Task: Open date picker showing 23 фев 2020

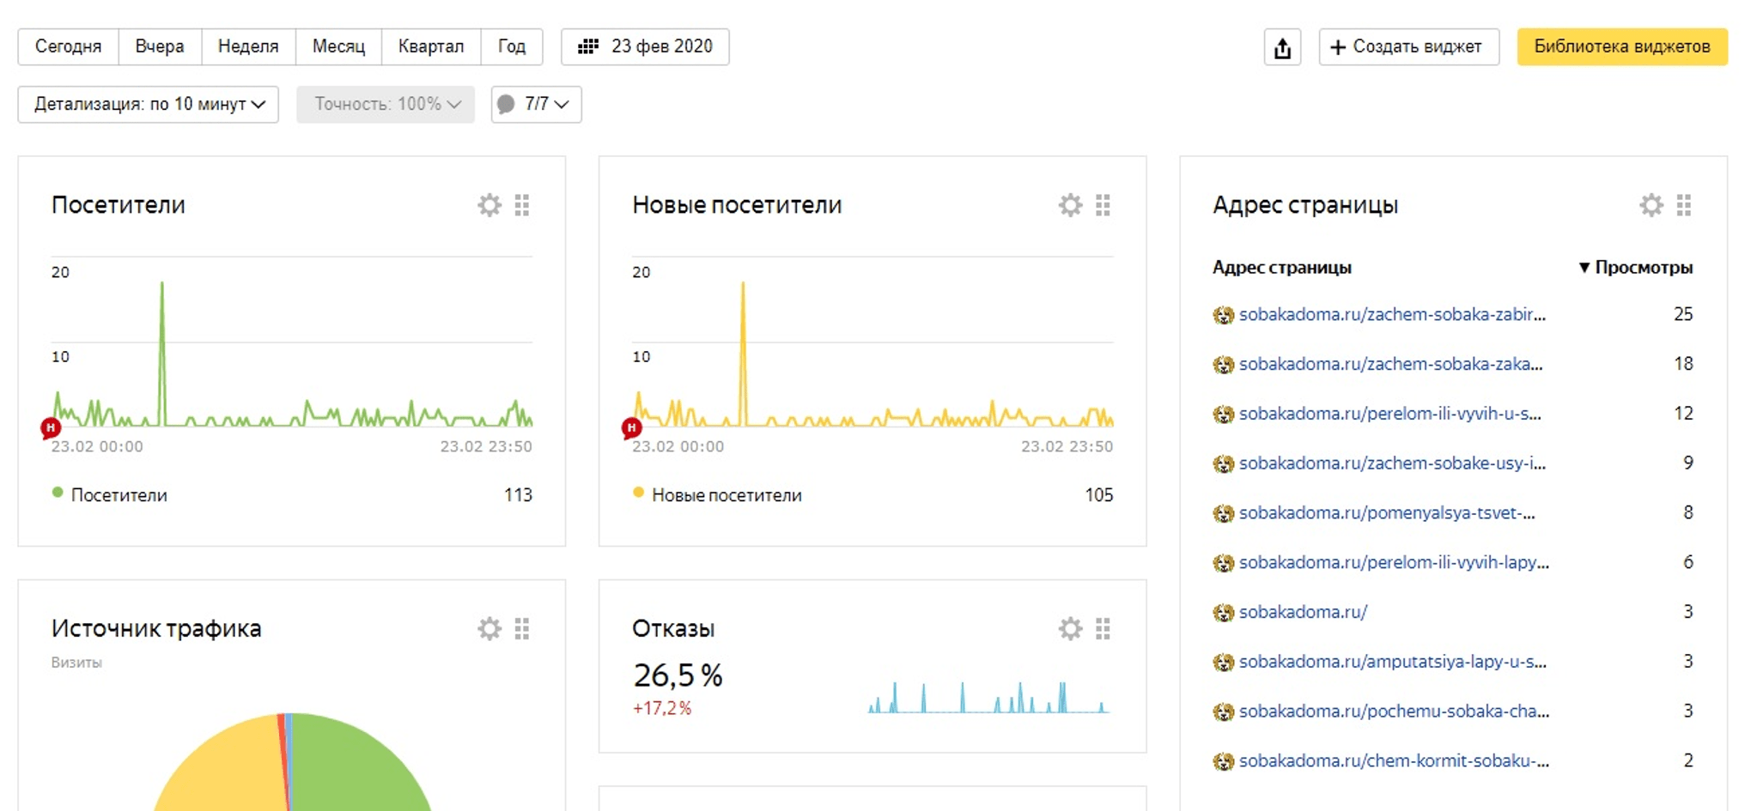Action: point(645,46)
